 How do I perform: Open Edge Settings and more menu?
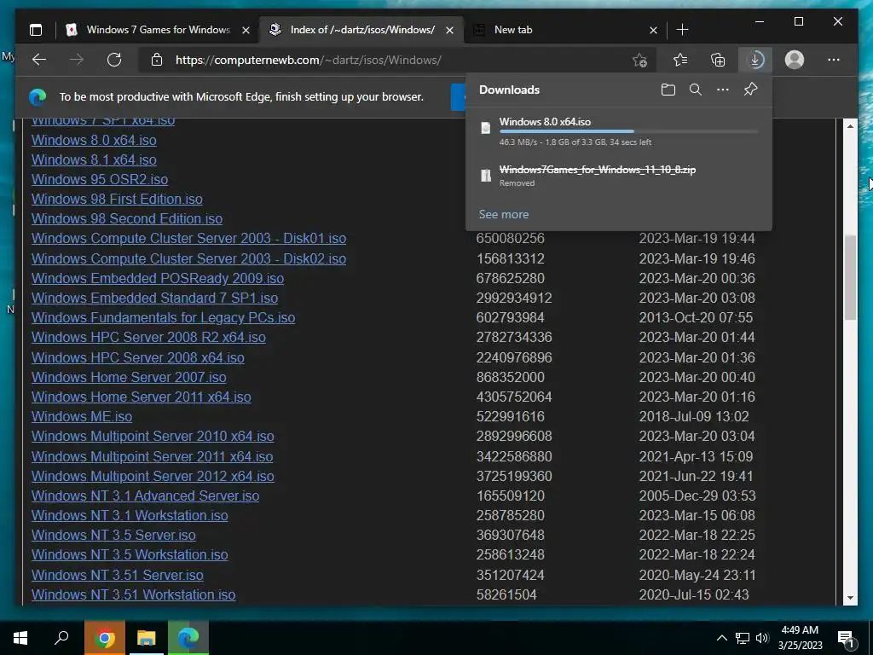(x=834, y=60)
